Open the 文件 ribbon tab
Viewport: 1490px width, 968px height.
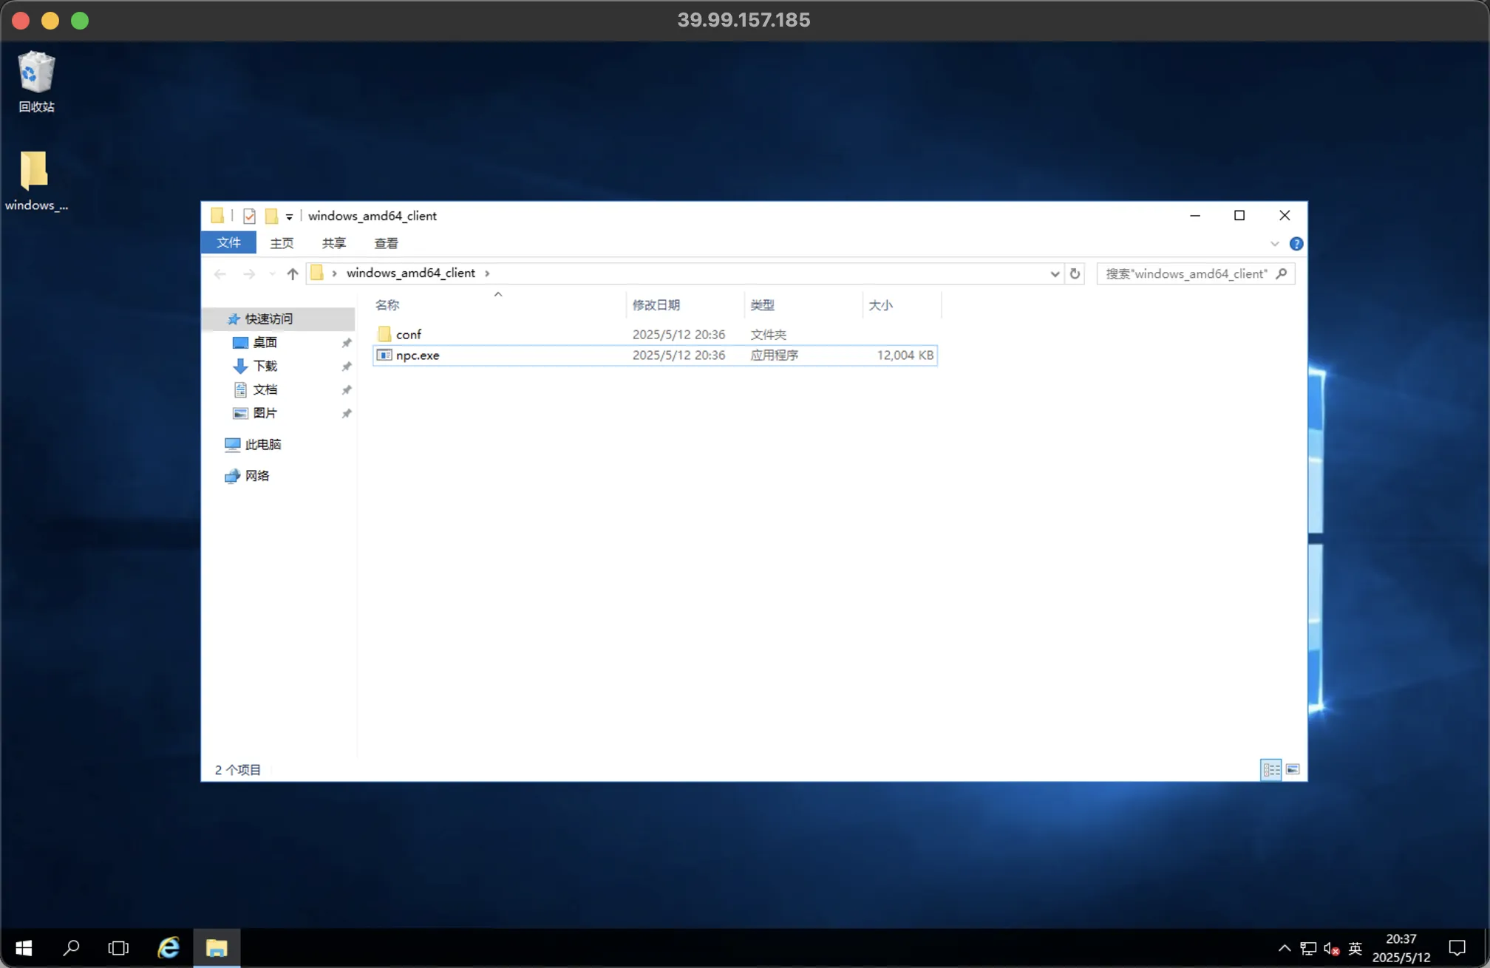228,243
